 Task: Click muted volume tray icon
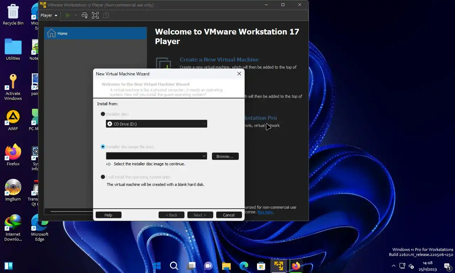[412, 266]
